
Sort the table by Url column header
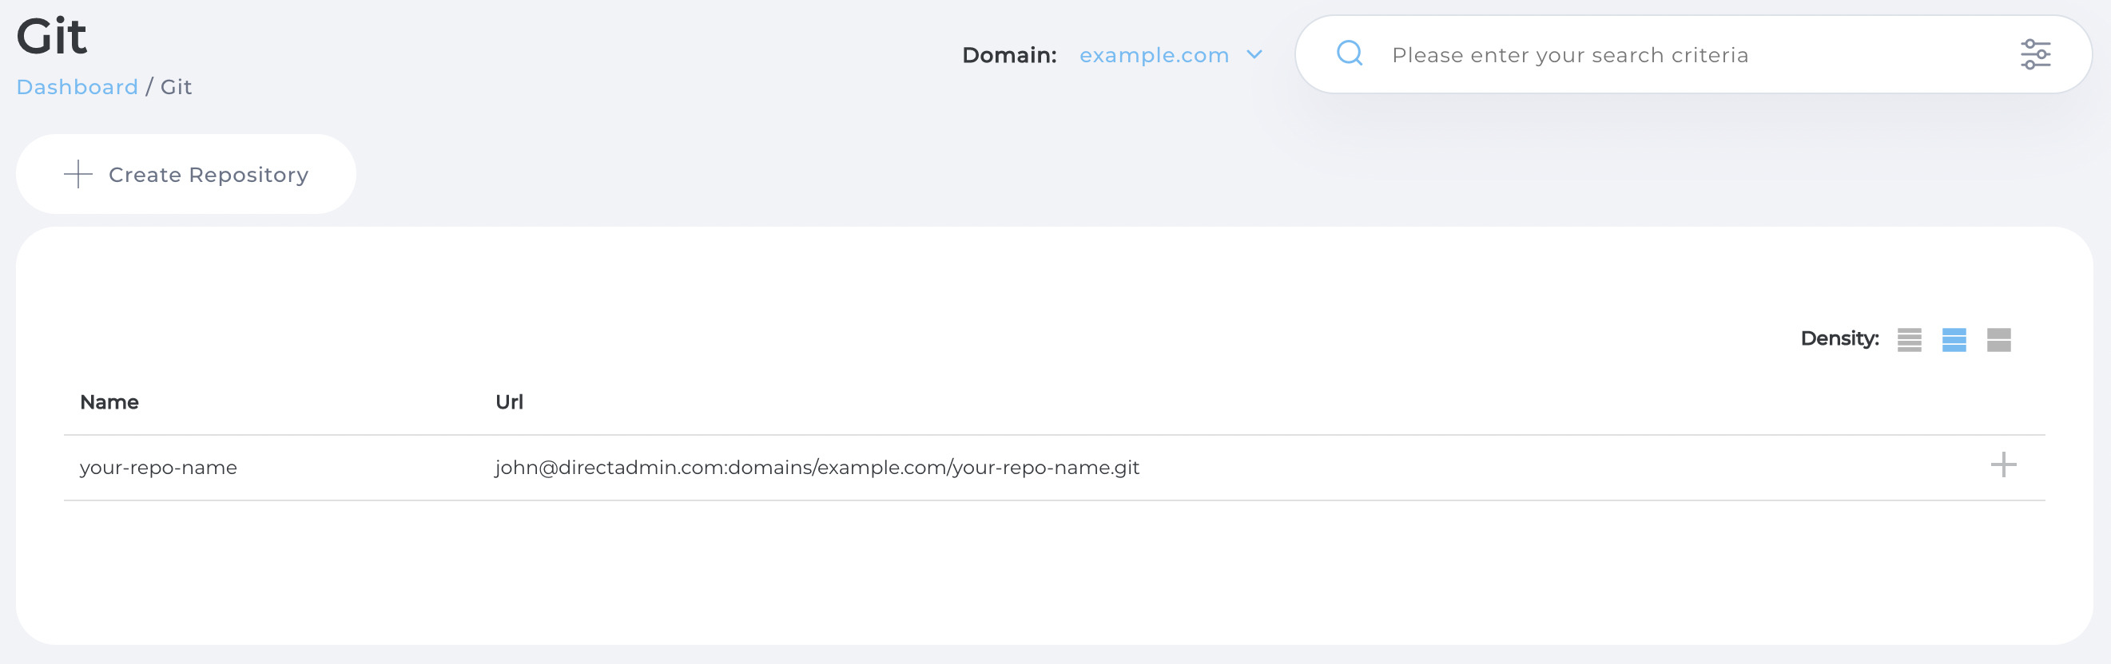point(509,402)
